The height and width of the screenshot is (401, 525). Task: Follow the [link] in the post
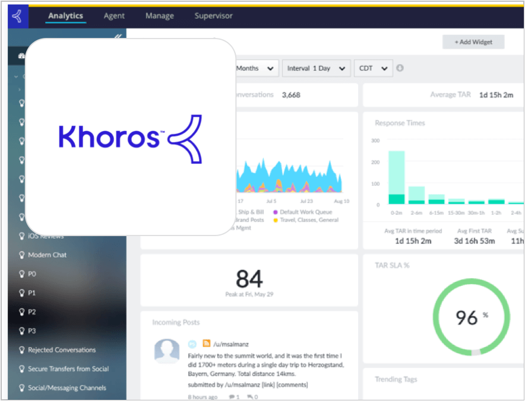[268, 385]
